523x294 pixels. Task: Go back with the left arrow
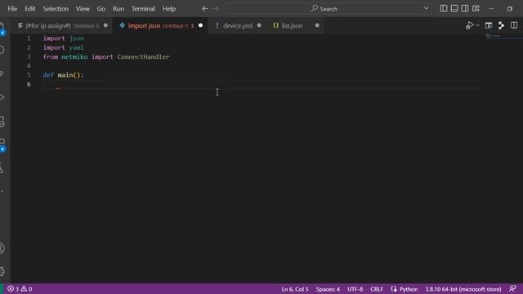205,9
